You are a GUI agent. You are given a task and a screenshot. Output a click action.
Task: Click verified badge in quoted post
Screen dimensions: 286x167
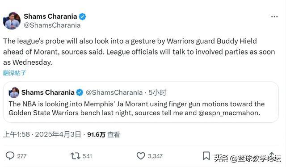[80, 92]
